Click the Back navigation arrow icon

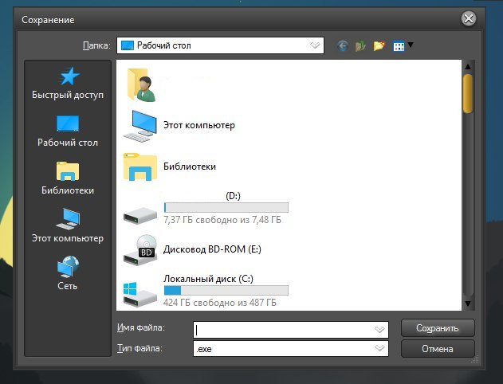pyautogui.click(x=343, y=45)
